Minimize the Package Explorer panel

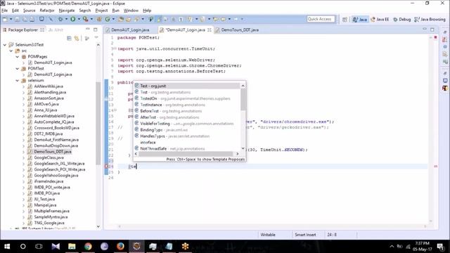(88, 30)
